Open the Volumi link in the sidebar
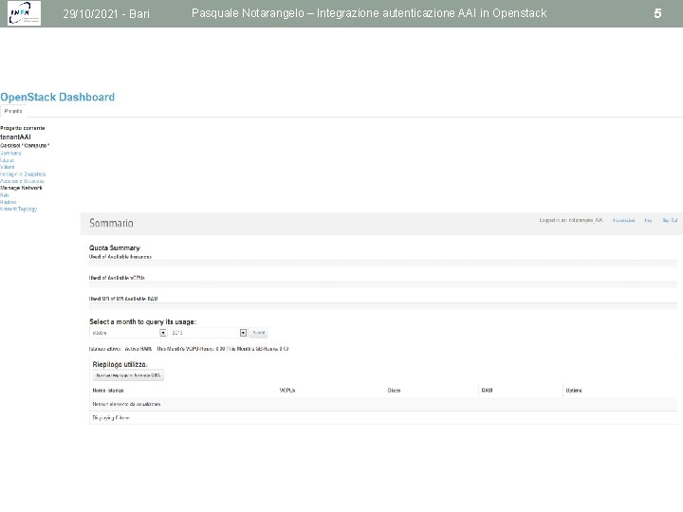This screenshot has height=512, width=683. tap(7, 167)
